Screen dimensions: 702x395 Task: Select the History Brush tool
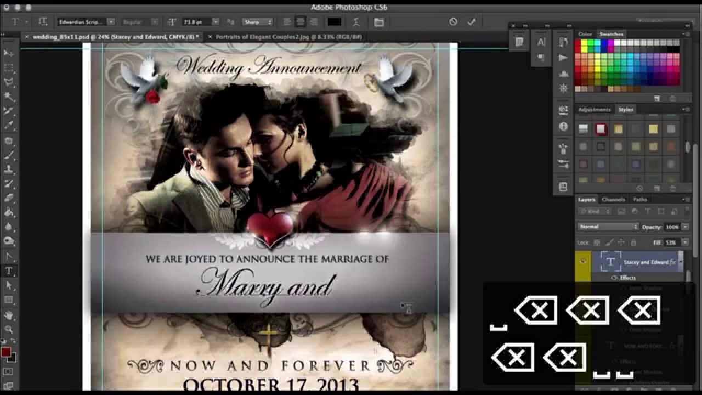point(9,184)
